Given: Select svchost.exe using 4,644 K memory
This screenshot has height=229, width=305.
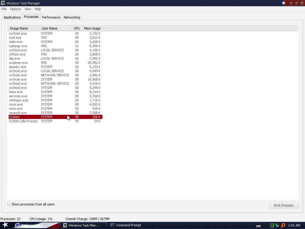Looking at the screenshot, I should (55, 71).
